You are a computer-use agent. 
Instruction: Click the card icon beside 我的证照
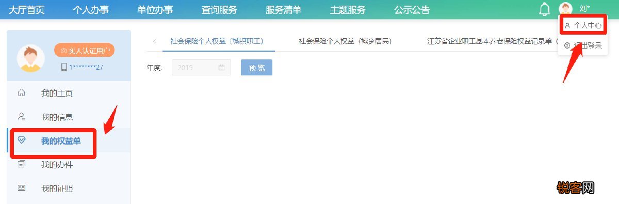[x=22, y=188]
